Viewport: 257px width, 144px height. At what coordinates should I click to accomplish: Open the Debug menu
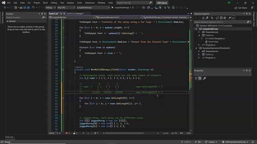54,3
